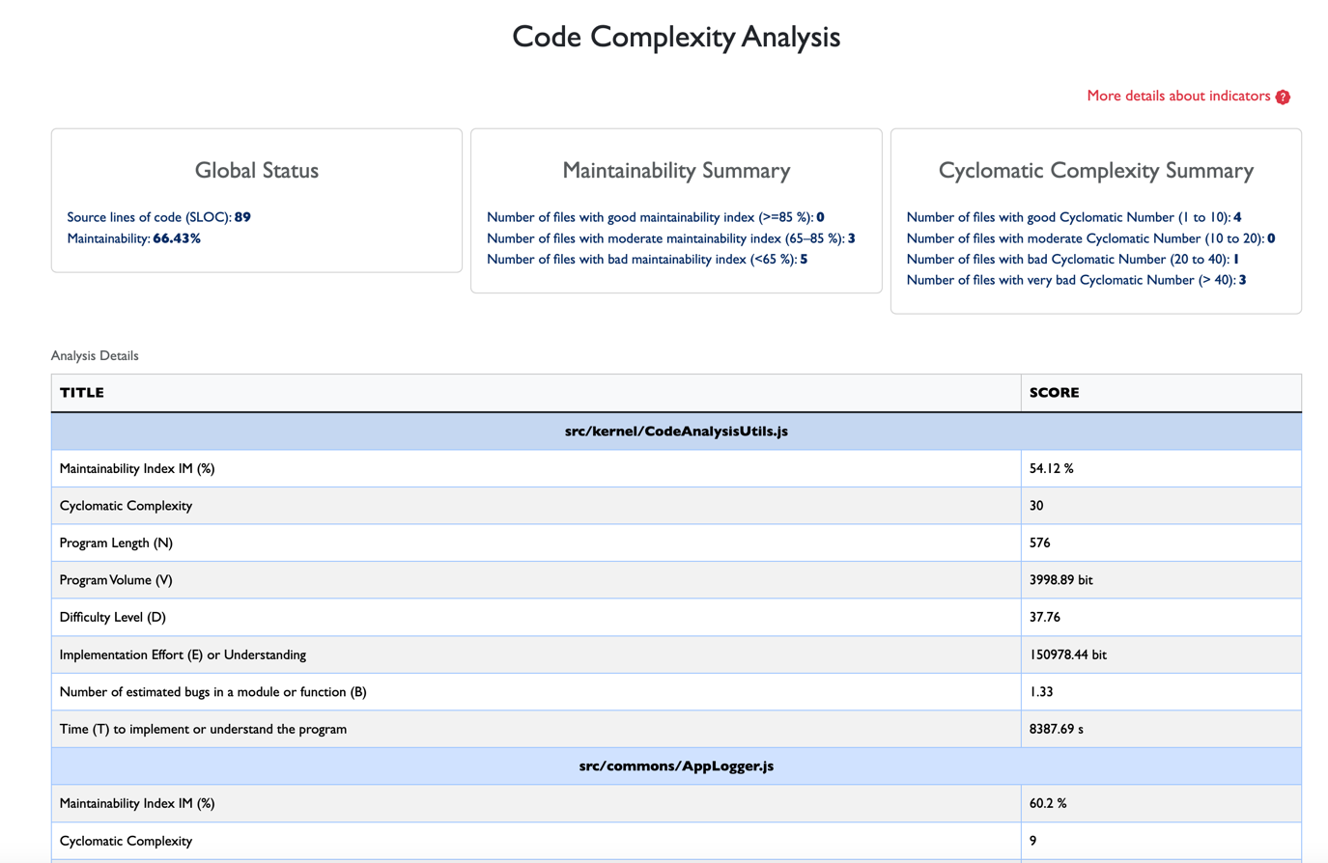The height and width of the screenshot is (863, 1328).
Task: Click the Maintainability 66.43% line
Action: point(133,238)
